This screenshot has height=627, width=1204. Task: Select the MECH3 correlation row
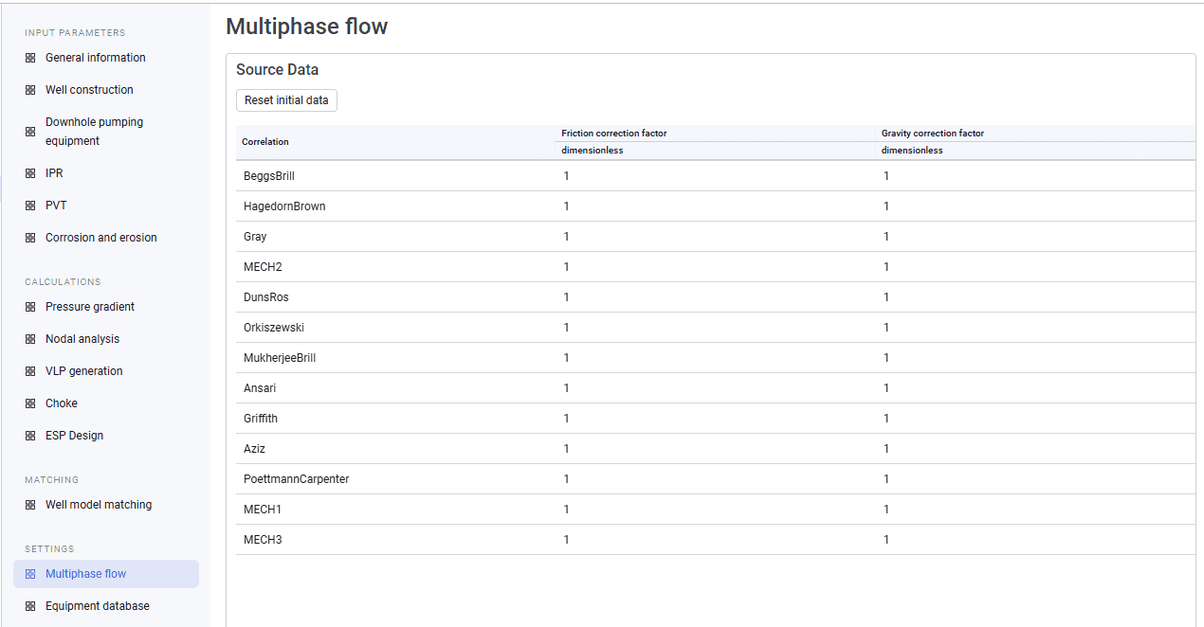coord(716,540)
